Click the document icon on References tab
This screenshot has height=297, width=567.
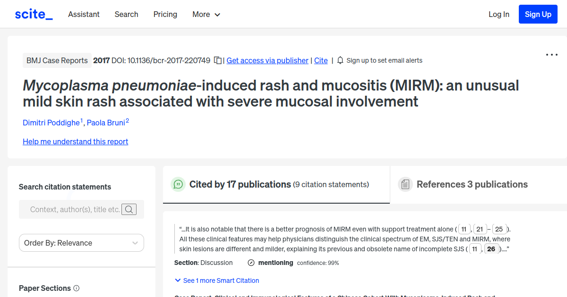coord(405,184)
